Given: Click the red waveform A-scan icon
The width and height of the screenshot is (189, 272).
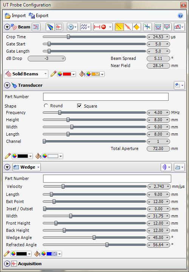Looking at the screenshot, I should (59, 27).
